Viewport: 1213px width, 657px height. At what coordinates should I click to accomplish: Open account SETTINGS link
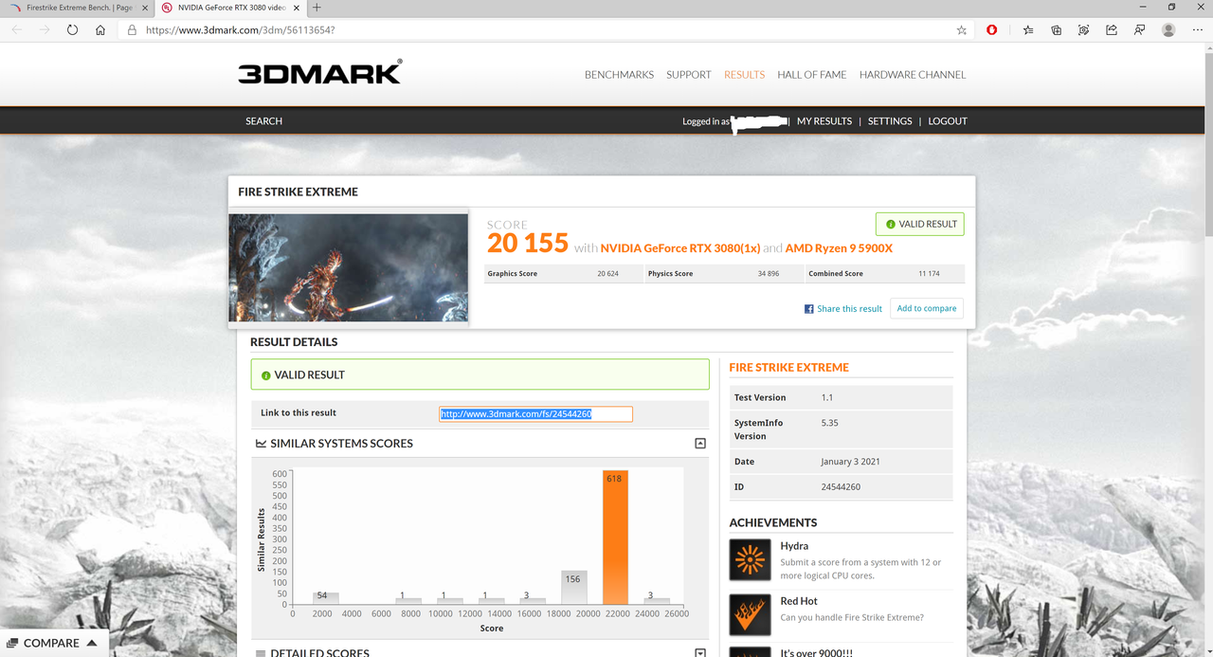tap(890, 121)
